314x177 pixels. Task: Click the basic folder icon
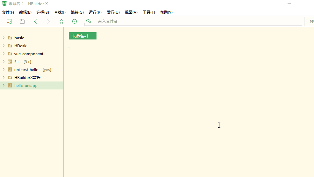(10, 38)
